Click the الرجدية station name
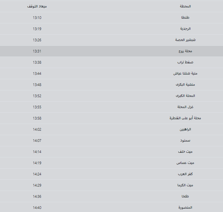This screenshot has height=212, width=223. click(185, 29)
